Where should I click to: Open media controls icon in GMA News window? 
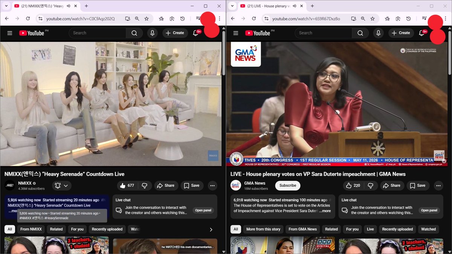tap(425, 19)
